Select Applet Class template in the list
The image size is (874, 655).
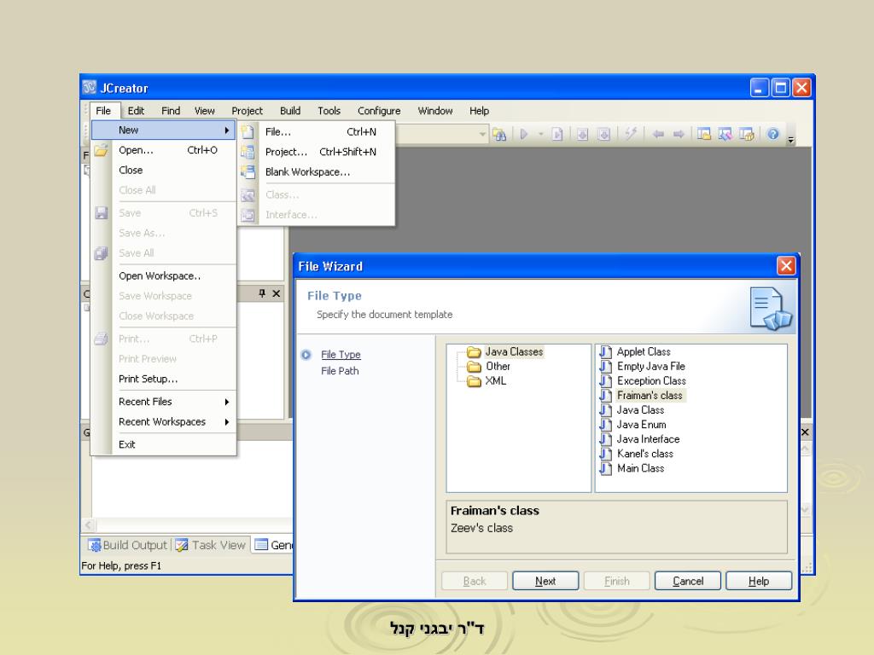coord(644,352)
